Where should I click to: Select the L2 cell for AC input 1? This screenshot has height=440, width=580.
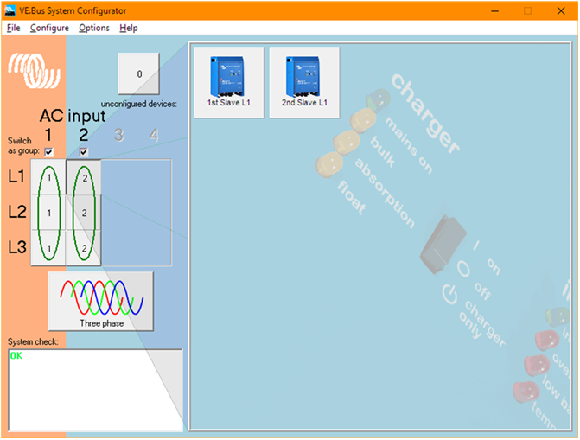pyautogui.click(x=48, y=213)
